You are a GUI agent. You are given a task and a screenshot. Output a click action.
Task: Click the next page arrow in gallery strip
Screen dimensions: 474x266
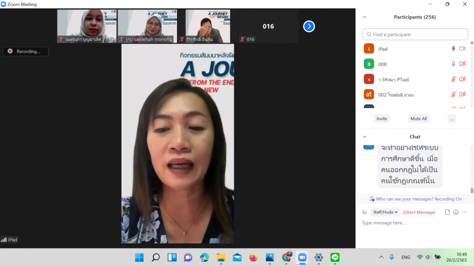[x=309, y=26]
